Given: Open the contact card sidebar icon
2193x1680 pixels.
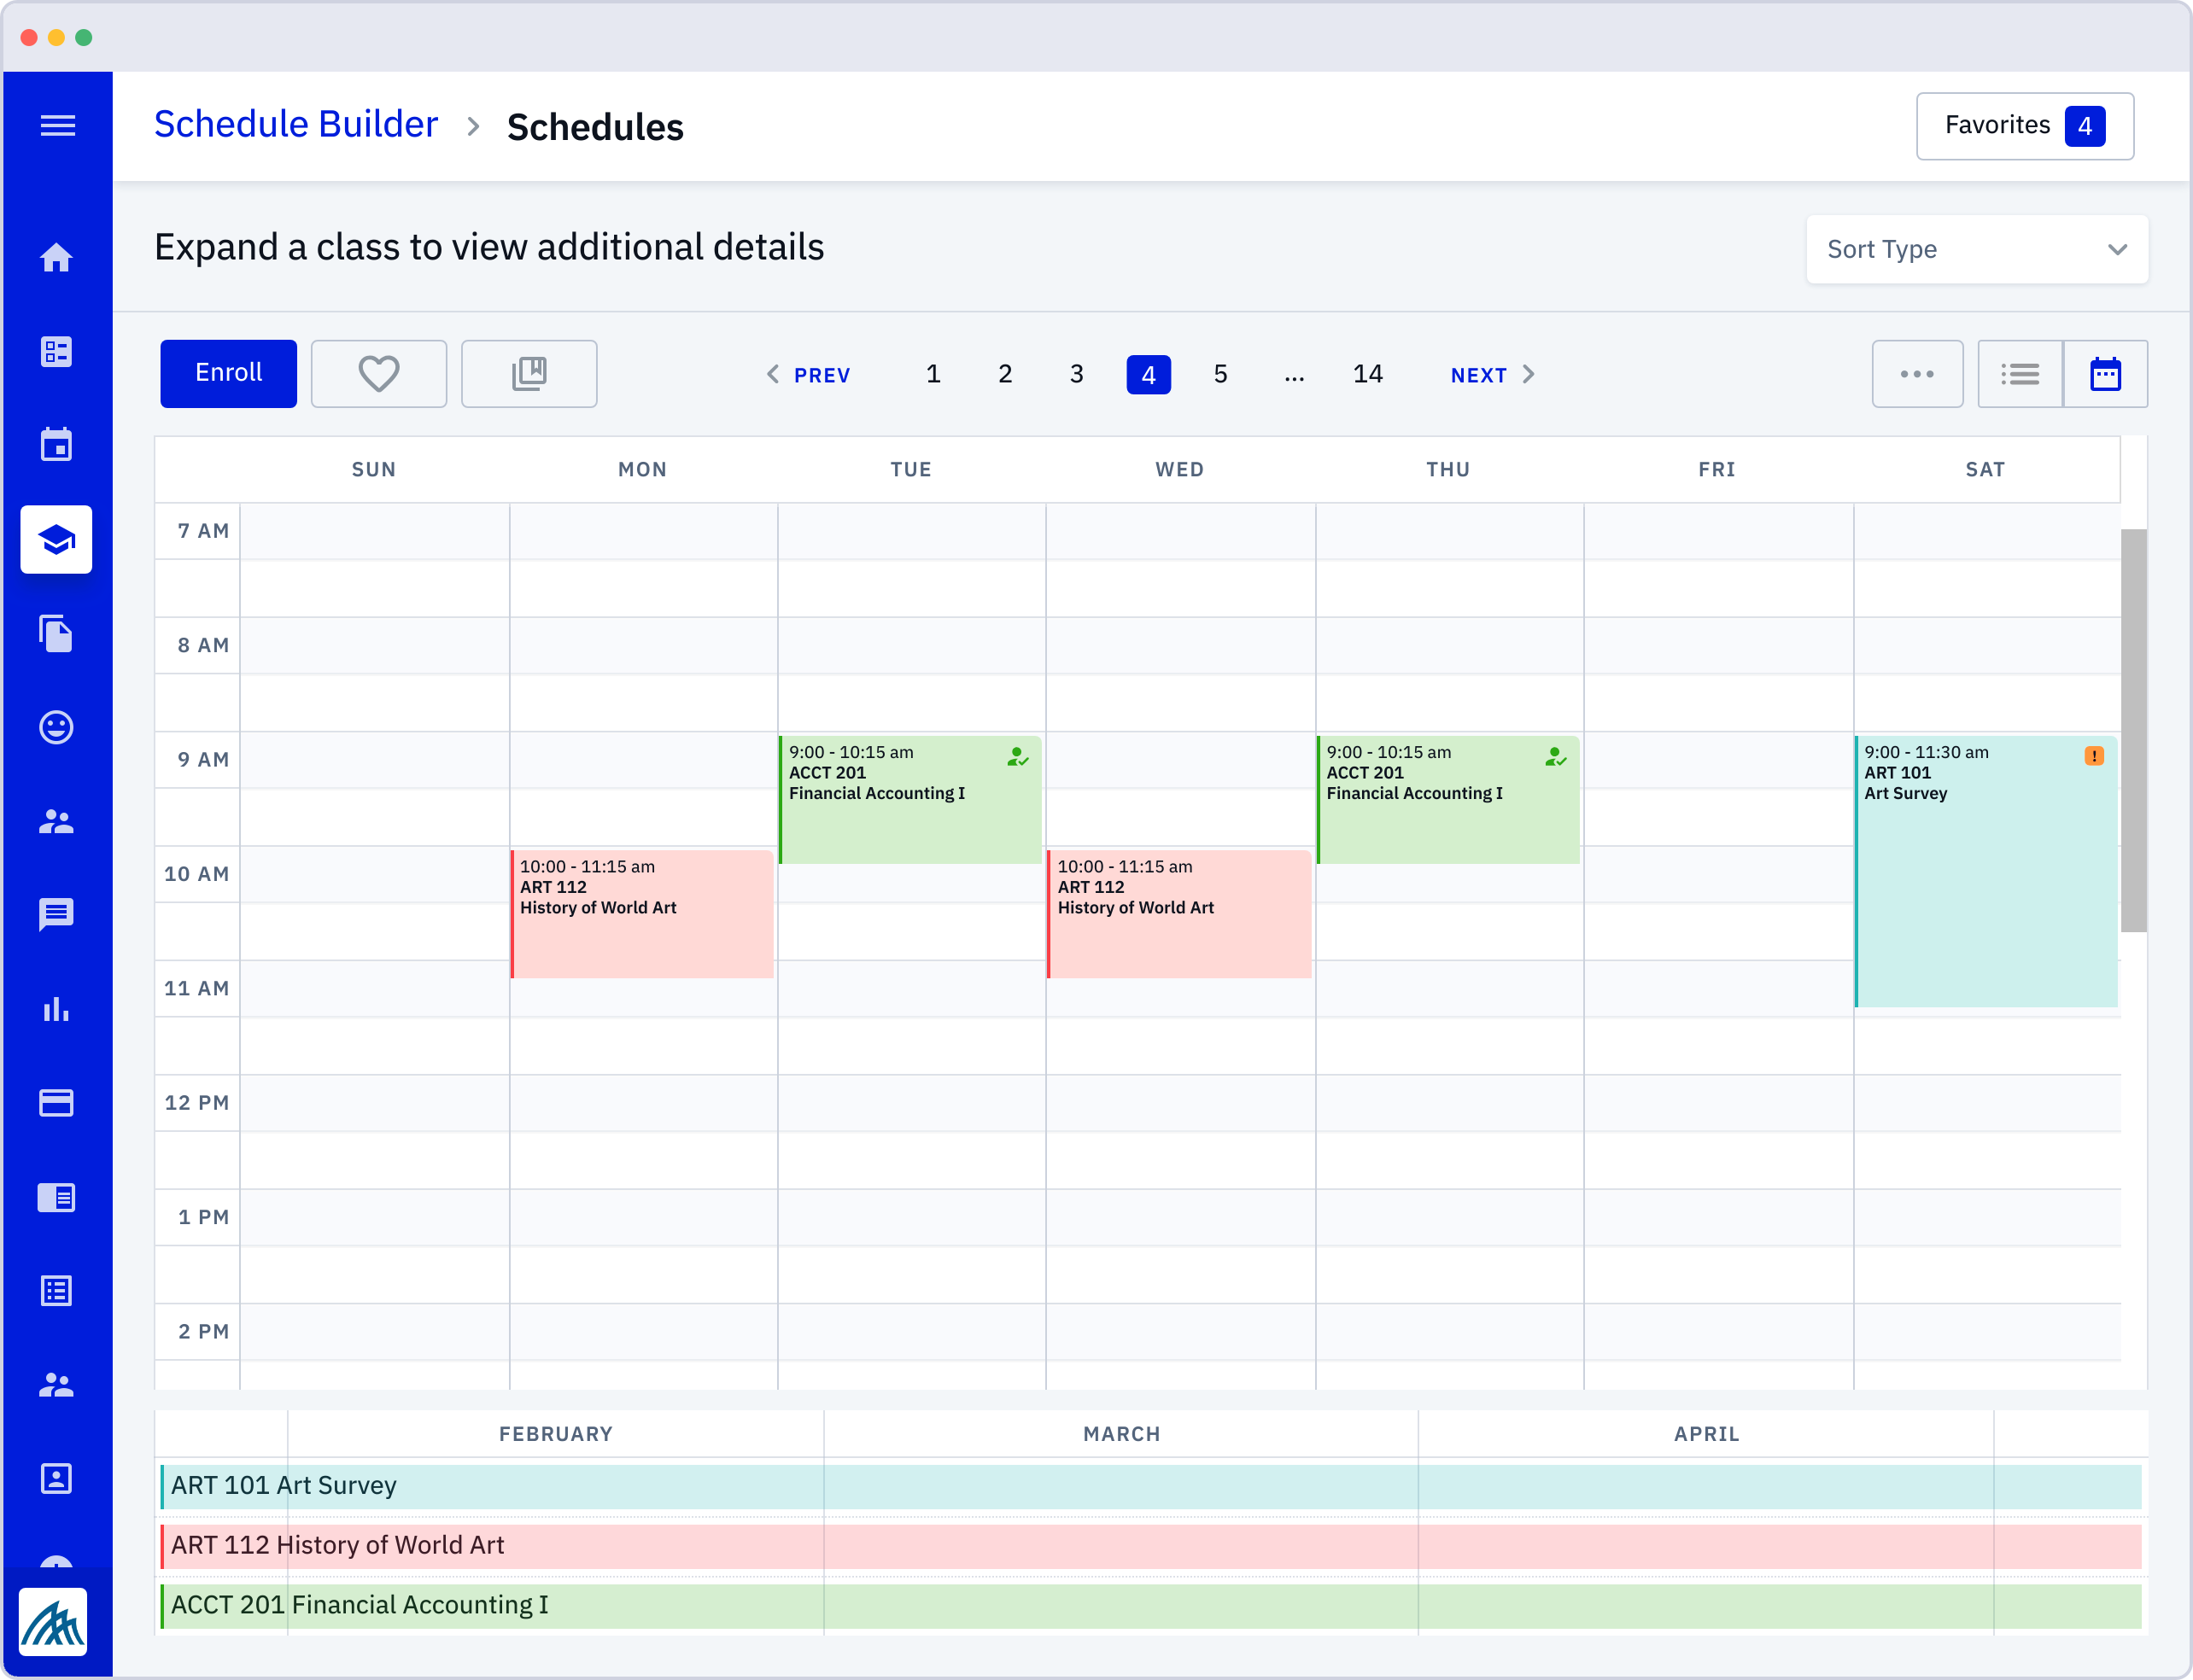Looking at the screenshot, I should point(57,1479).
